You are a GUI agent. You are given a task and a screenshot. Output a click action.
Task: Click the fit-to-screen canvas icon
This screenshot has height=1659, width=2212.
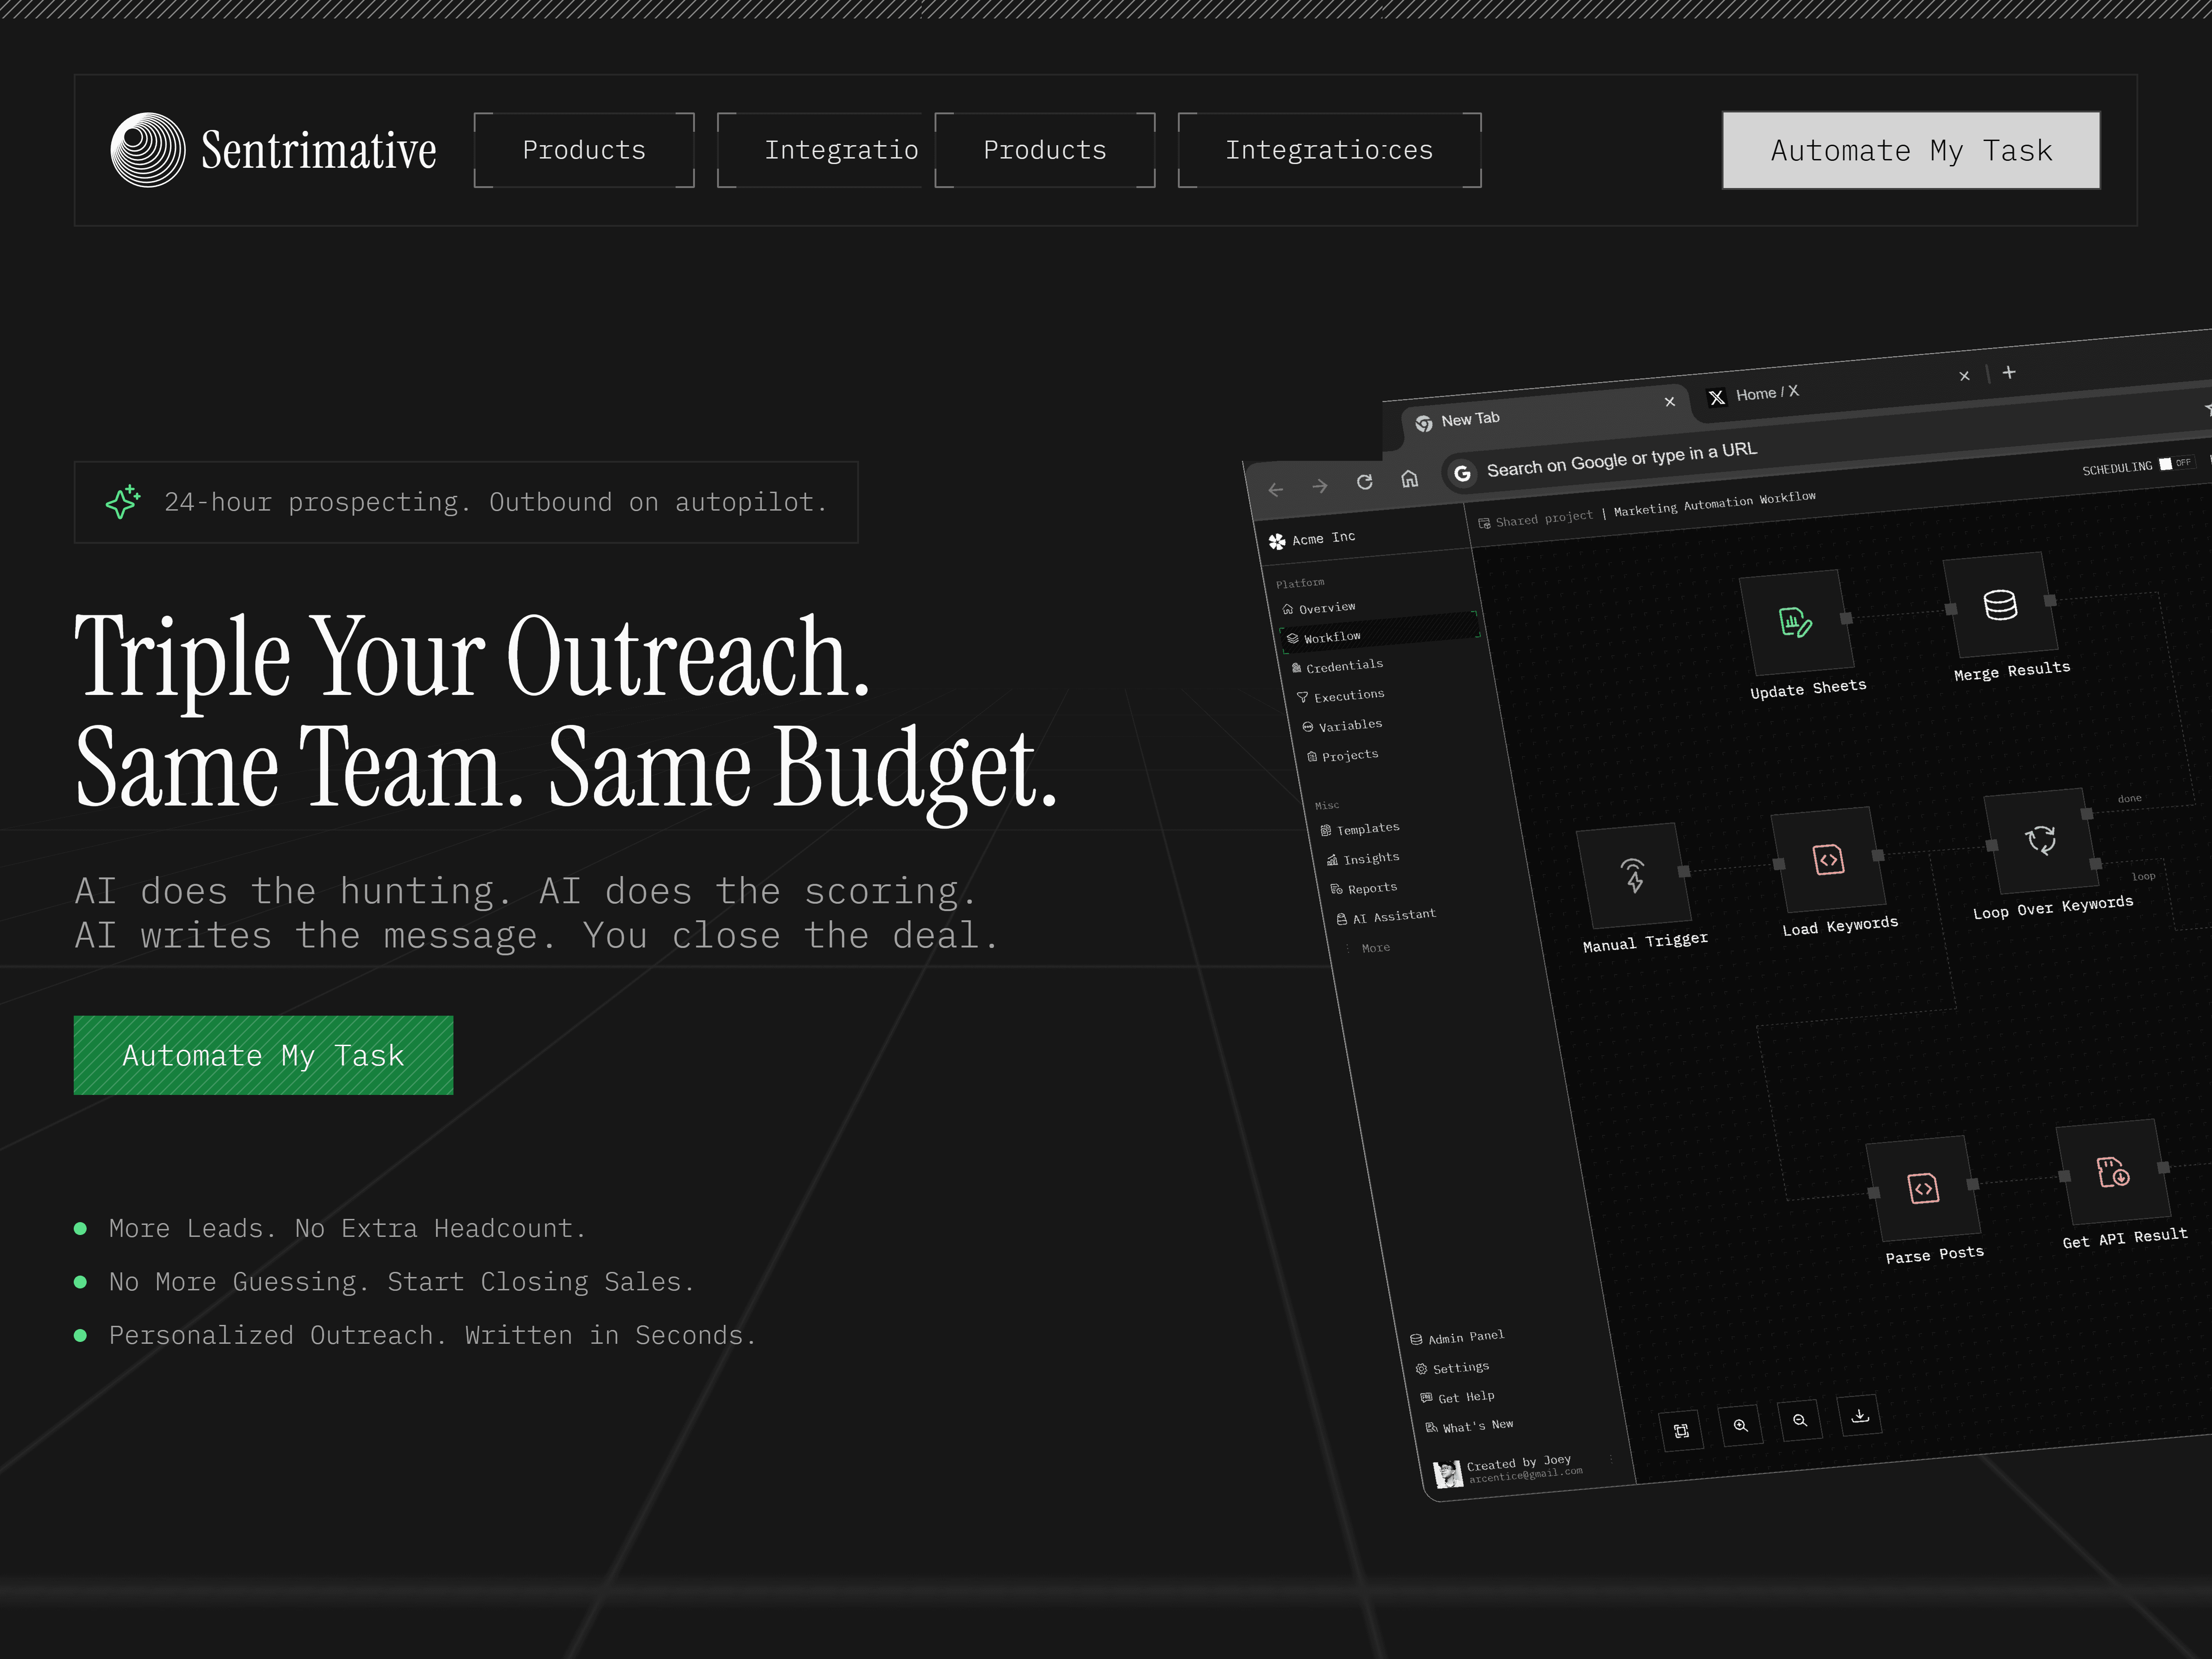click(1681, 1431)
